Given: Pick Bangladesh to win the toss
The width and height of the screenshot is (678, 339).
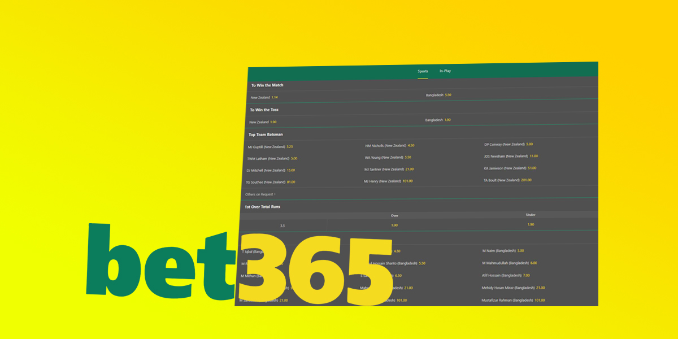Looking at the screenshot, I should tap(438, 120).
